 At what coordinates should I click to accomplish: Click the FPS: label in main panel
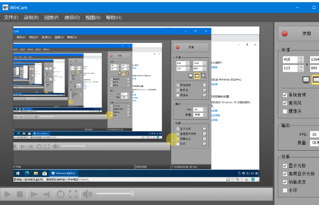click(303, 135)
